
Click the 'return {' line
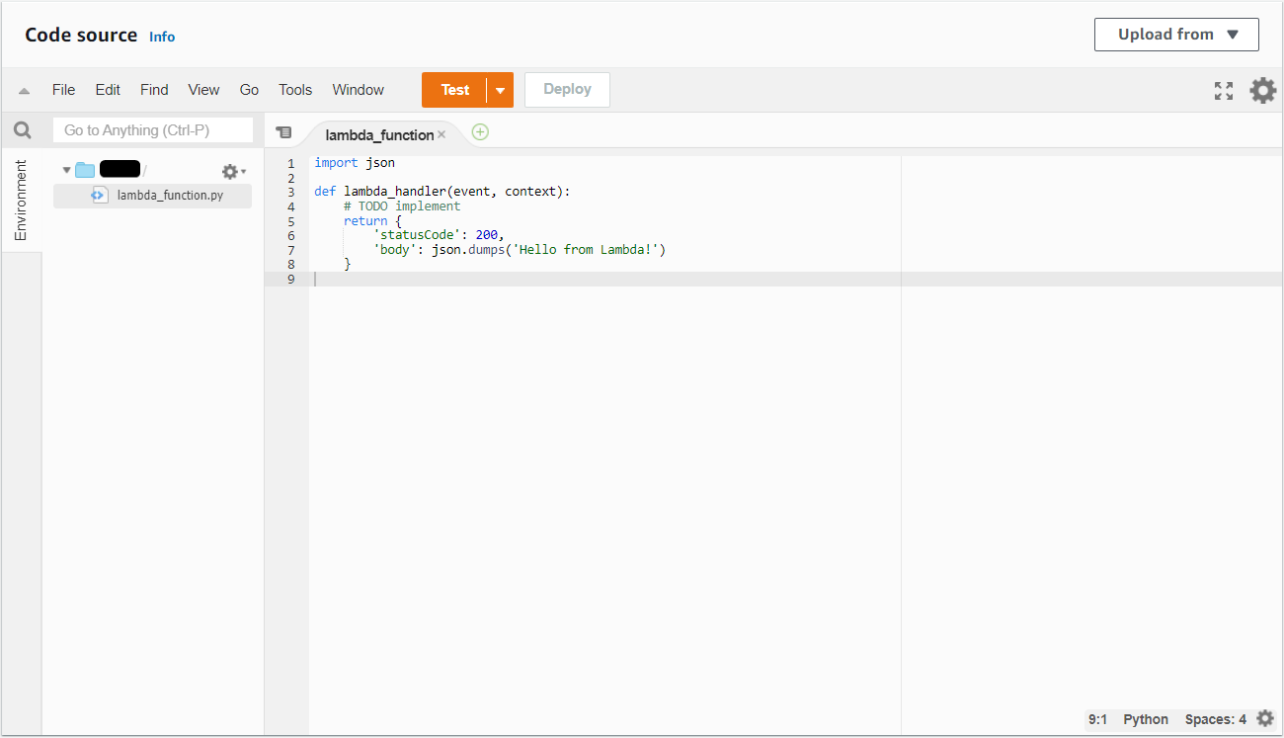point(372,221)
